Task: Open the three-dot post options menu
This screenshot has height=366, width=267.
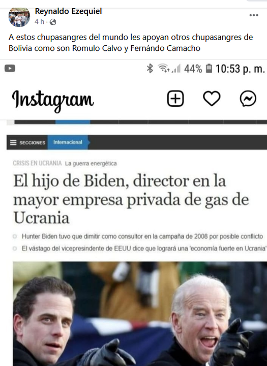Action: coord(254,15)
